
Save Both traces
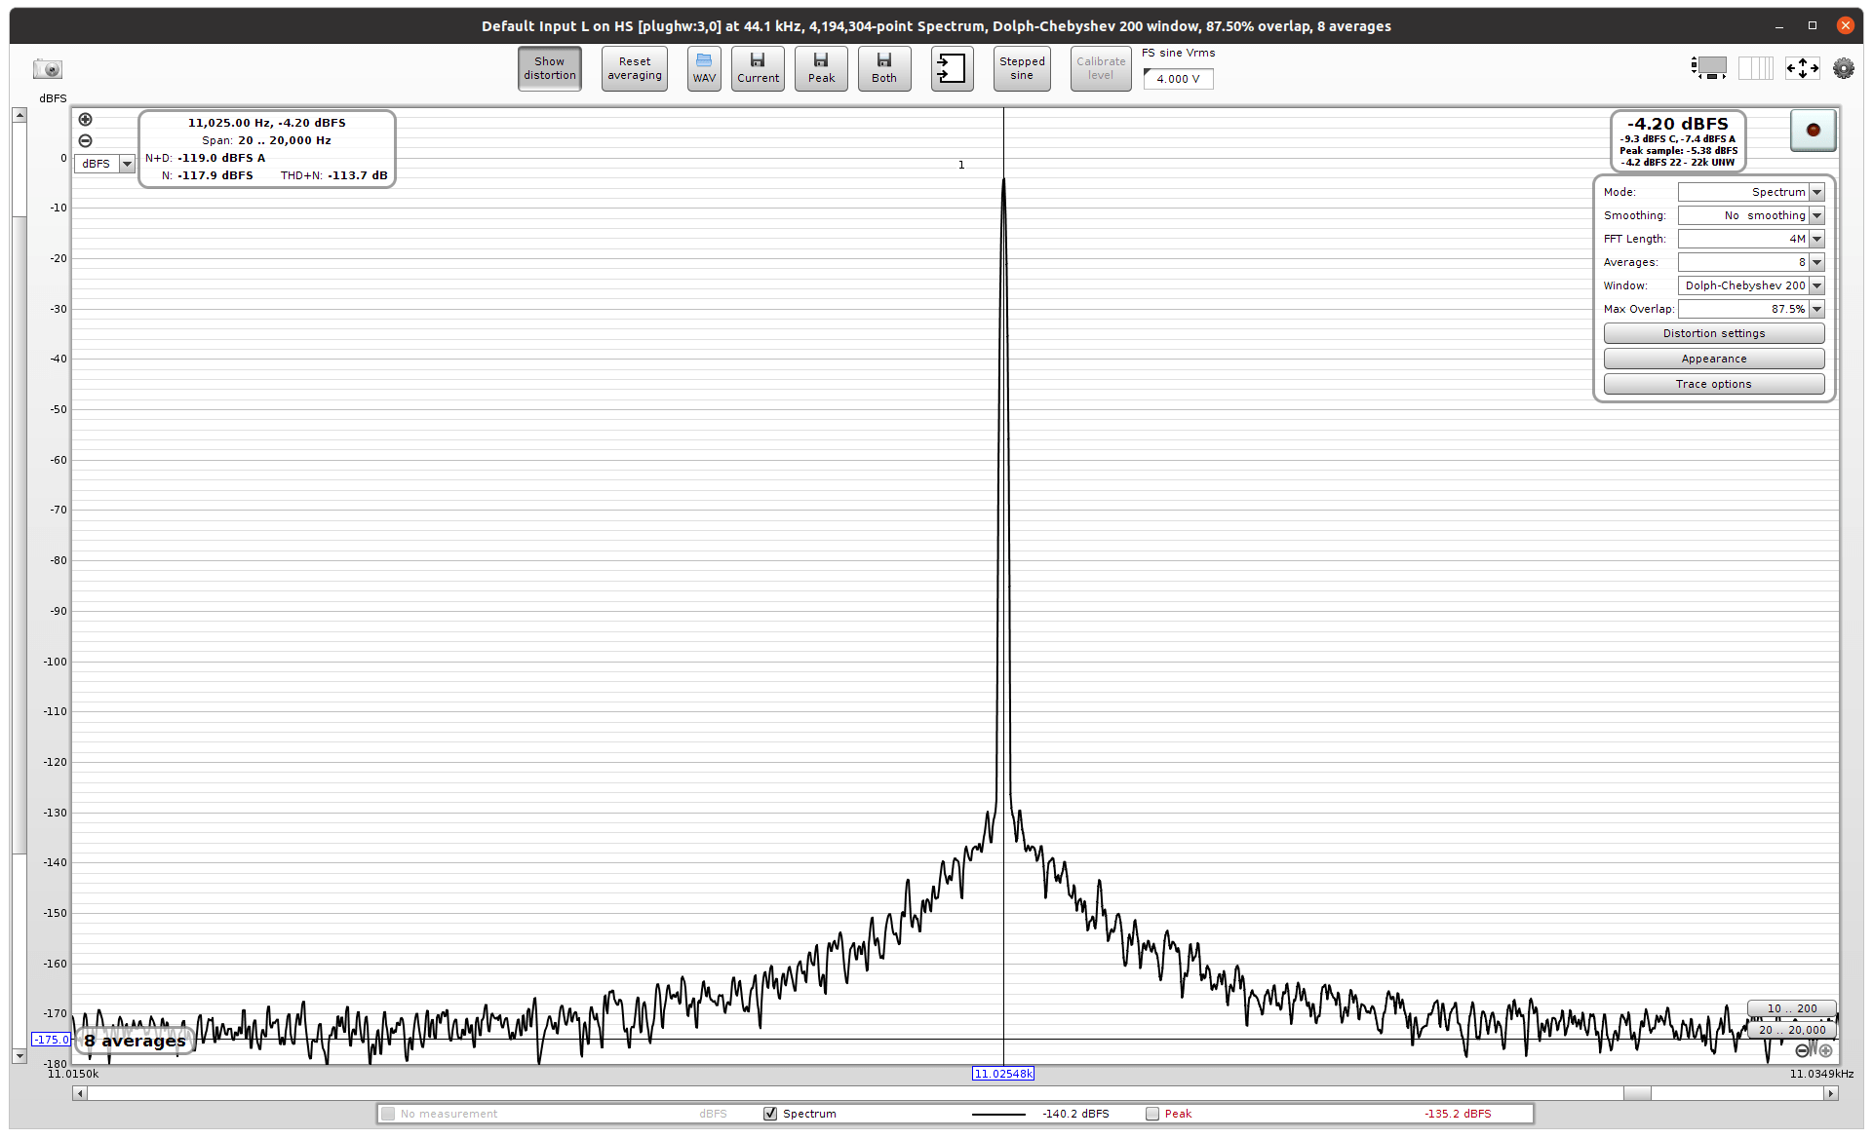click(x=884, y=68)
